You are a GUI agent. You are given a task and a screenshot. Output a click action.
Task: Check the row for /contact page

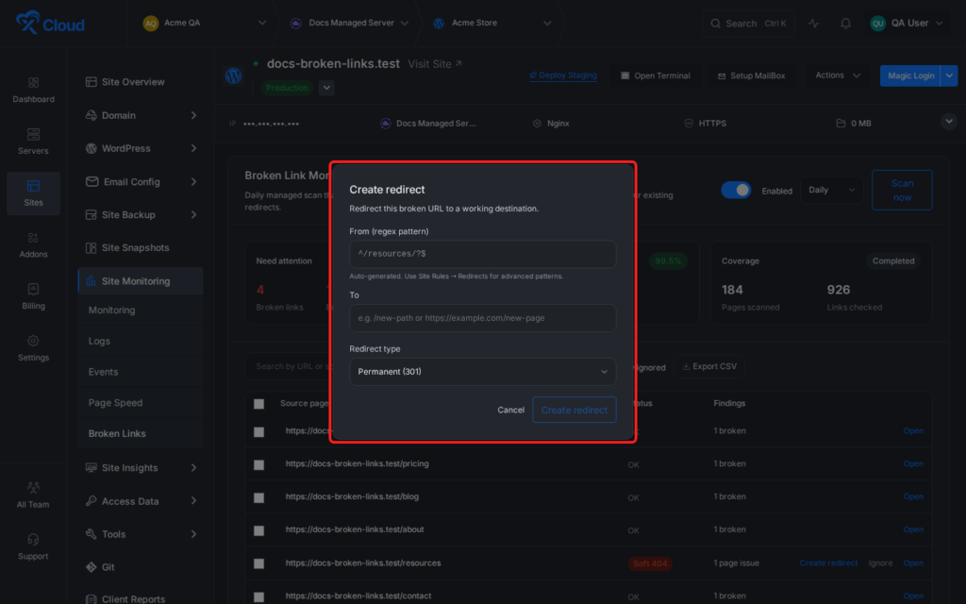[258, 596]
